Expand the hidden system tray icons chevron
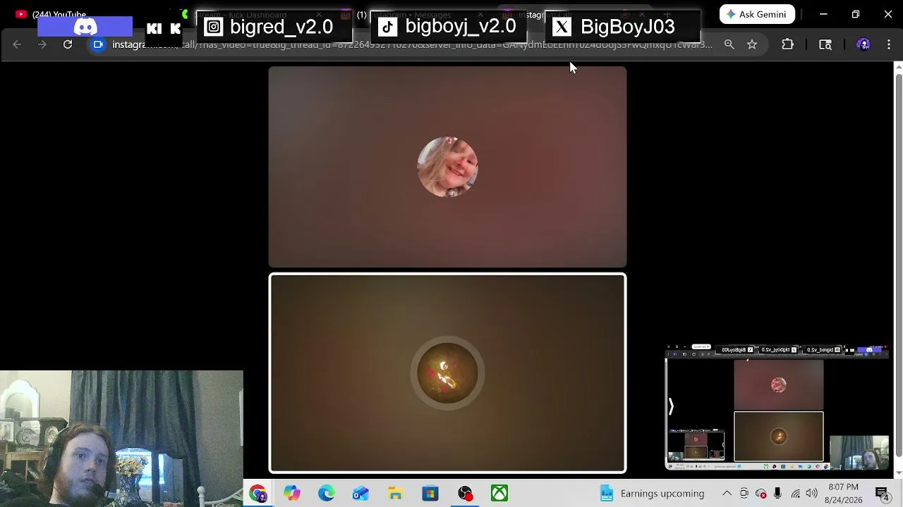Screen dimensions: 903x507 point(727,494)
